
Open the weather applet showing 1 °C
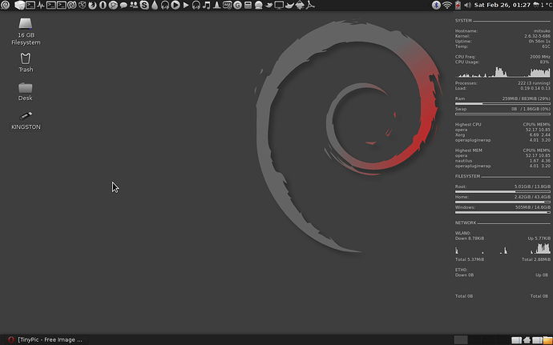[x=543, y=5]
